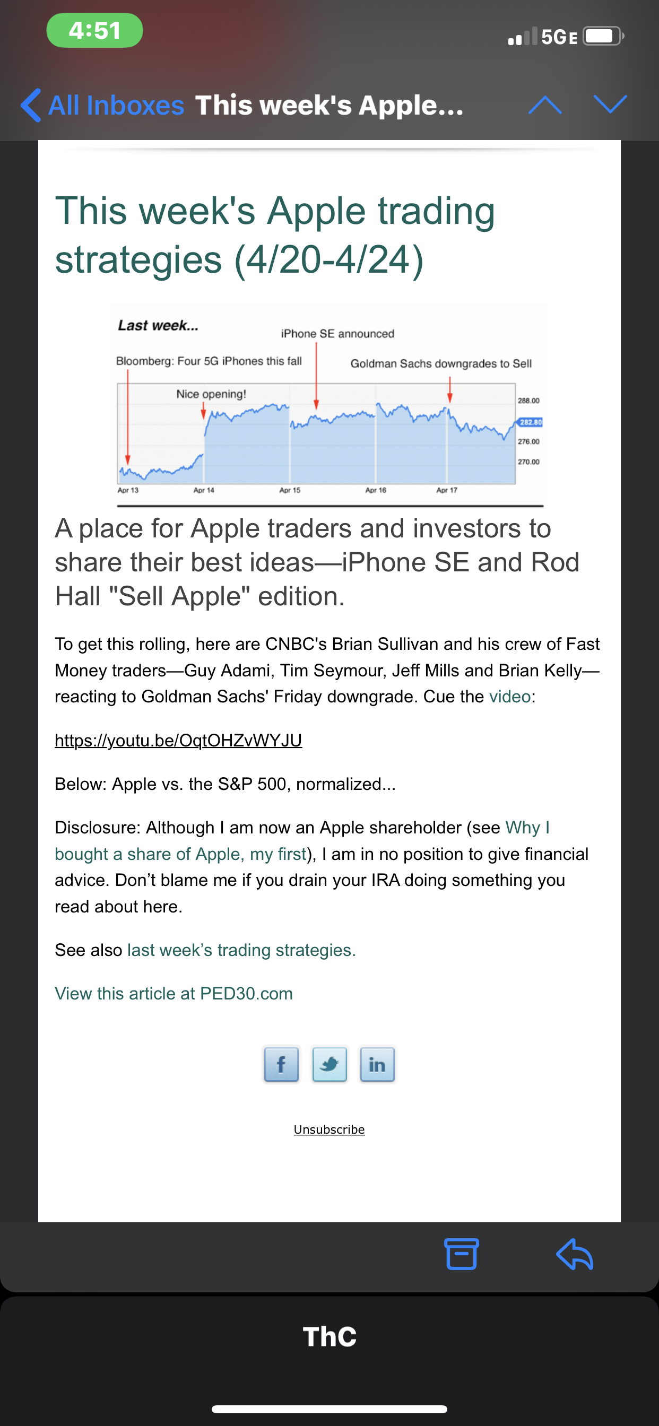
Task: Tap the green 4:51 time pill
Action: [94, 30]
